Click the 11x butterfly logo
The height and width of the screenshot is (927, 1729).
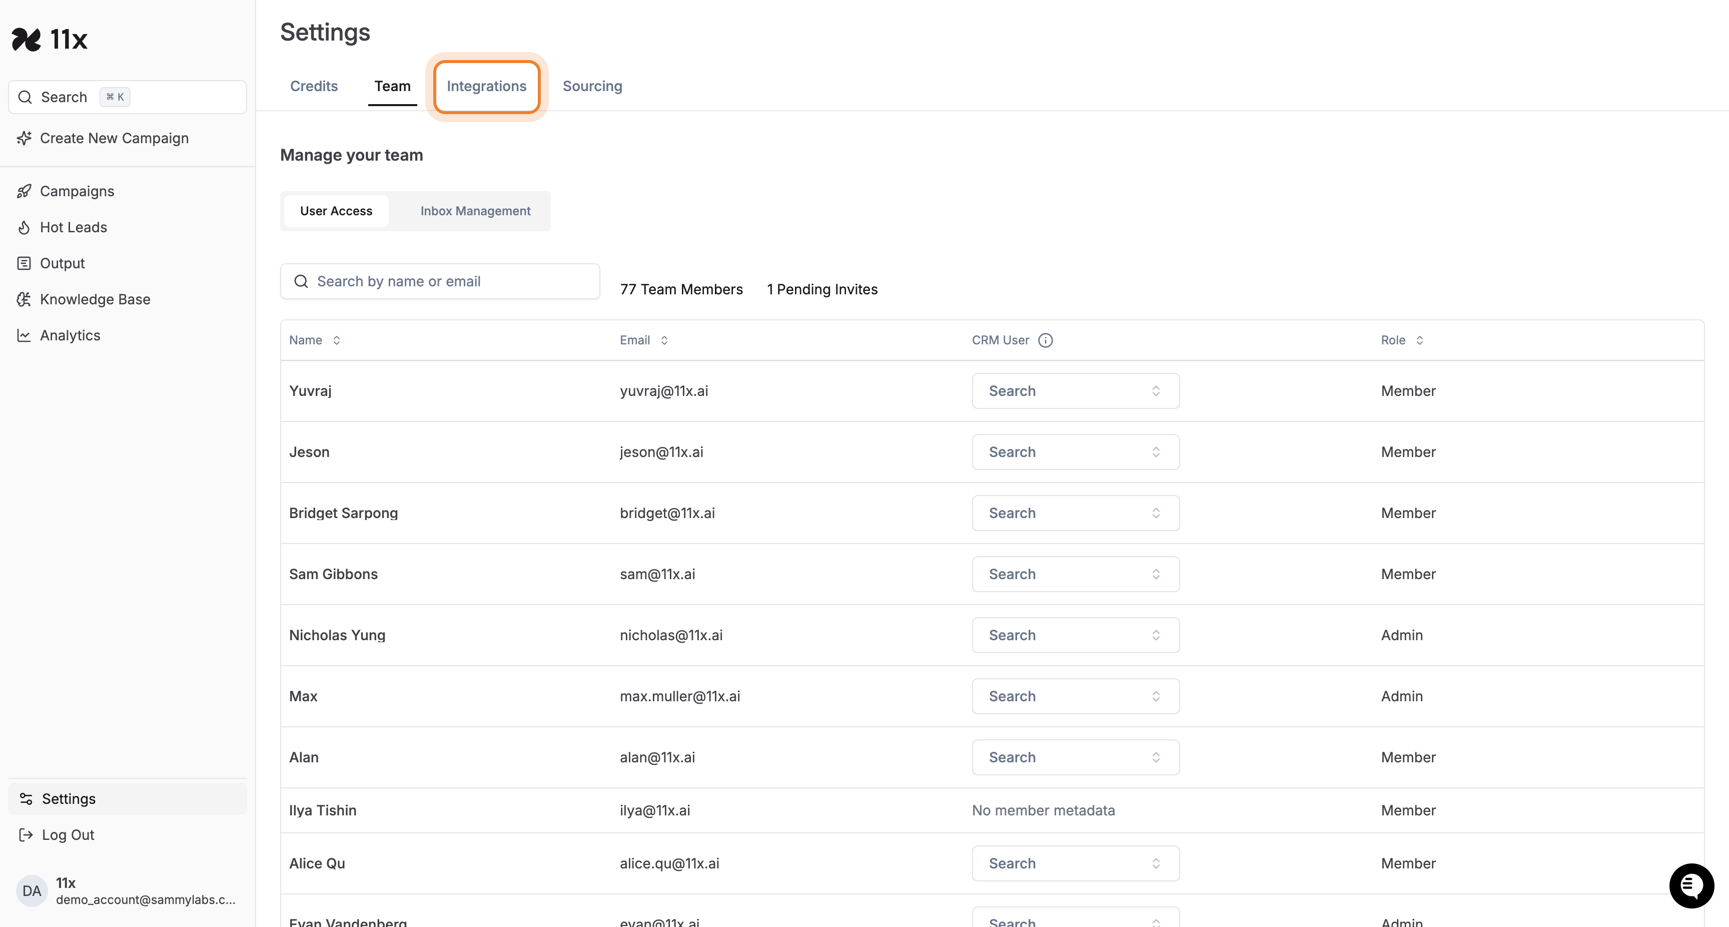coord(26,40)
